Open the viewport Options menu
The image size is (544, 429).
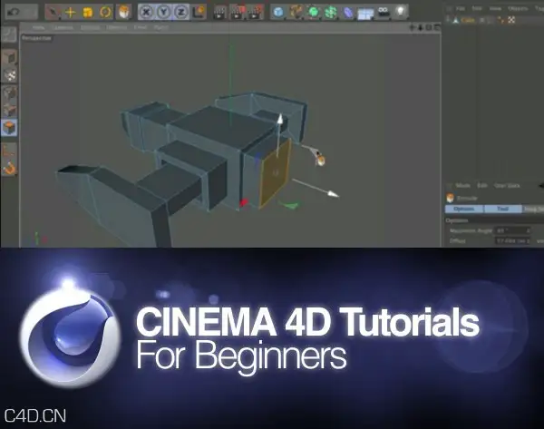click(116, 27)
